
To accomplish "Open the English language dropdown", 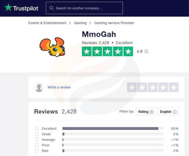I will 168,112.
